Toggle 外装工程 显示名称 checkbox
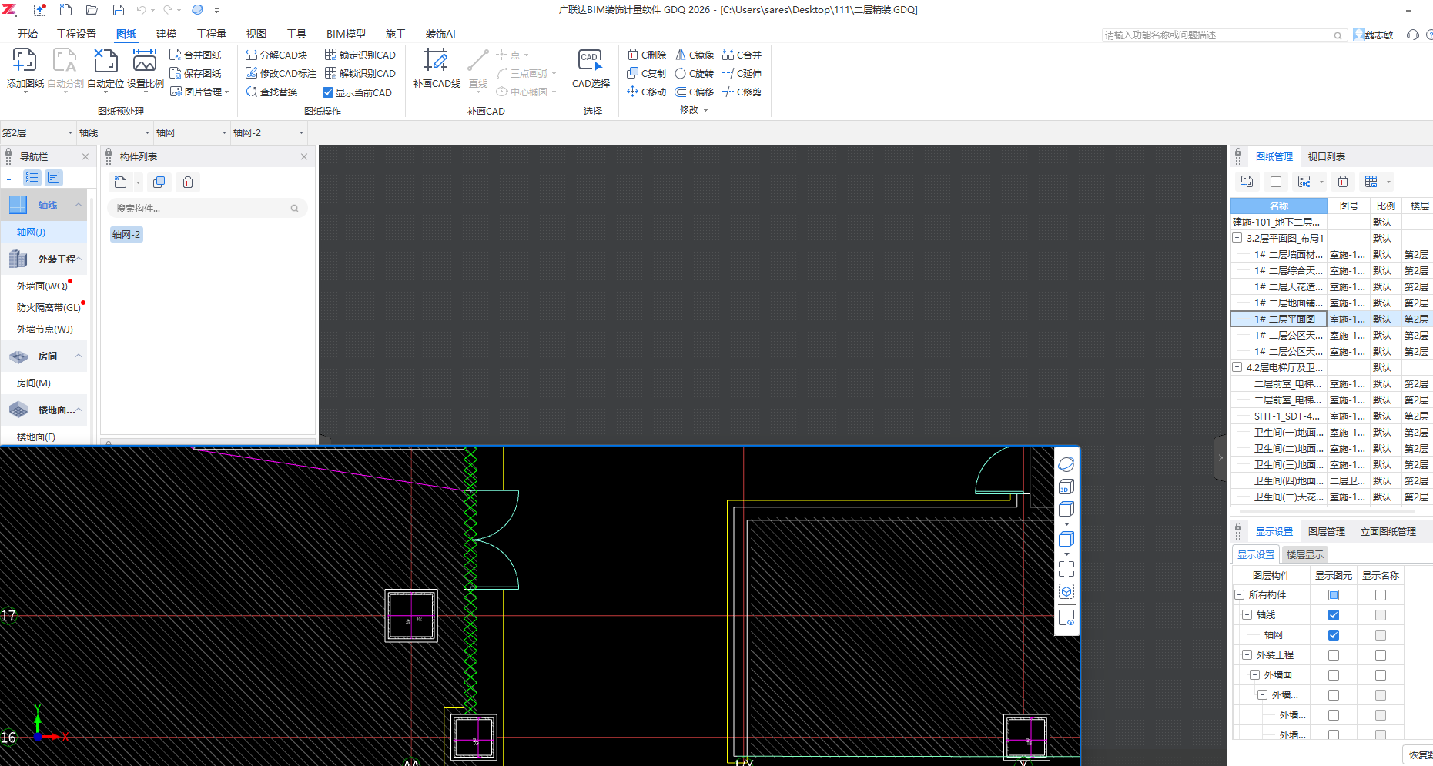The width and height of the screenshot is (1433, 766). (1381, 655)
